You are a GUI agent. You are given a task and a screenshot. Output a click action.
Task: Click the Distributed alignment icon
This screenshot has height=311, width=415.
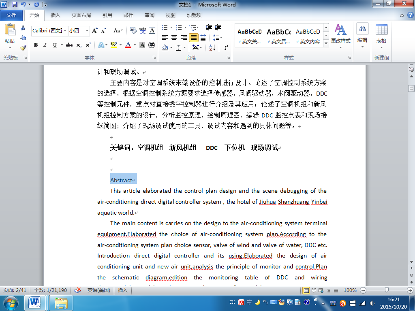point(203,38)
